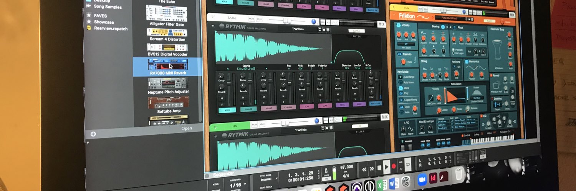The width and height of the screenshot is (576, 191).
Task: Open Darbuka resonator body dropdown
Action: tap(499, 68)
